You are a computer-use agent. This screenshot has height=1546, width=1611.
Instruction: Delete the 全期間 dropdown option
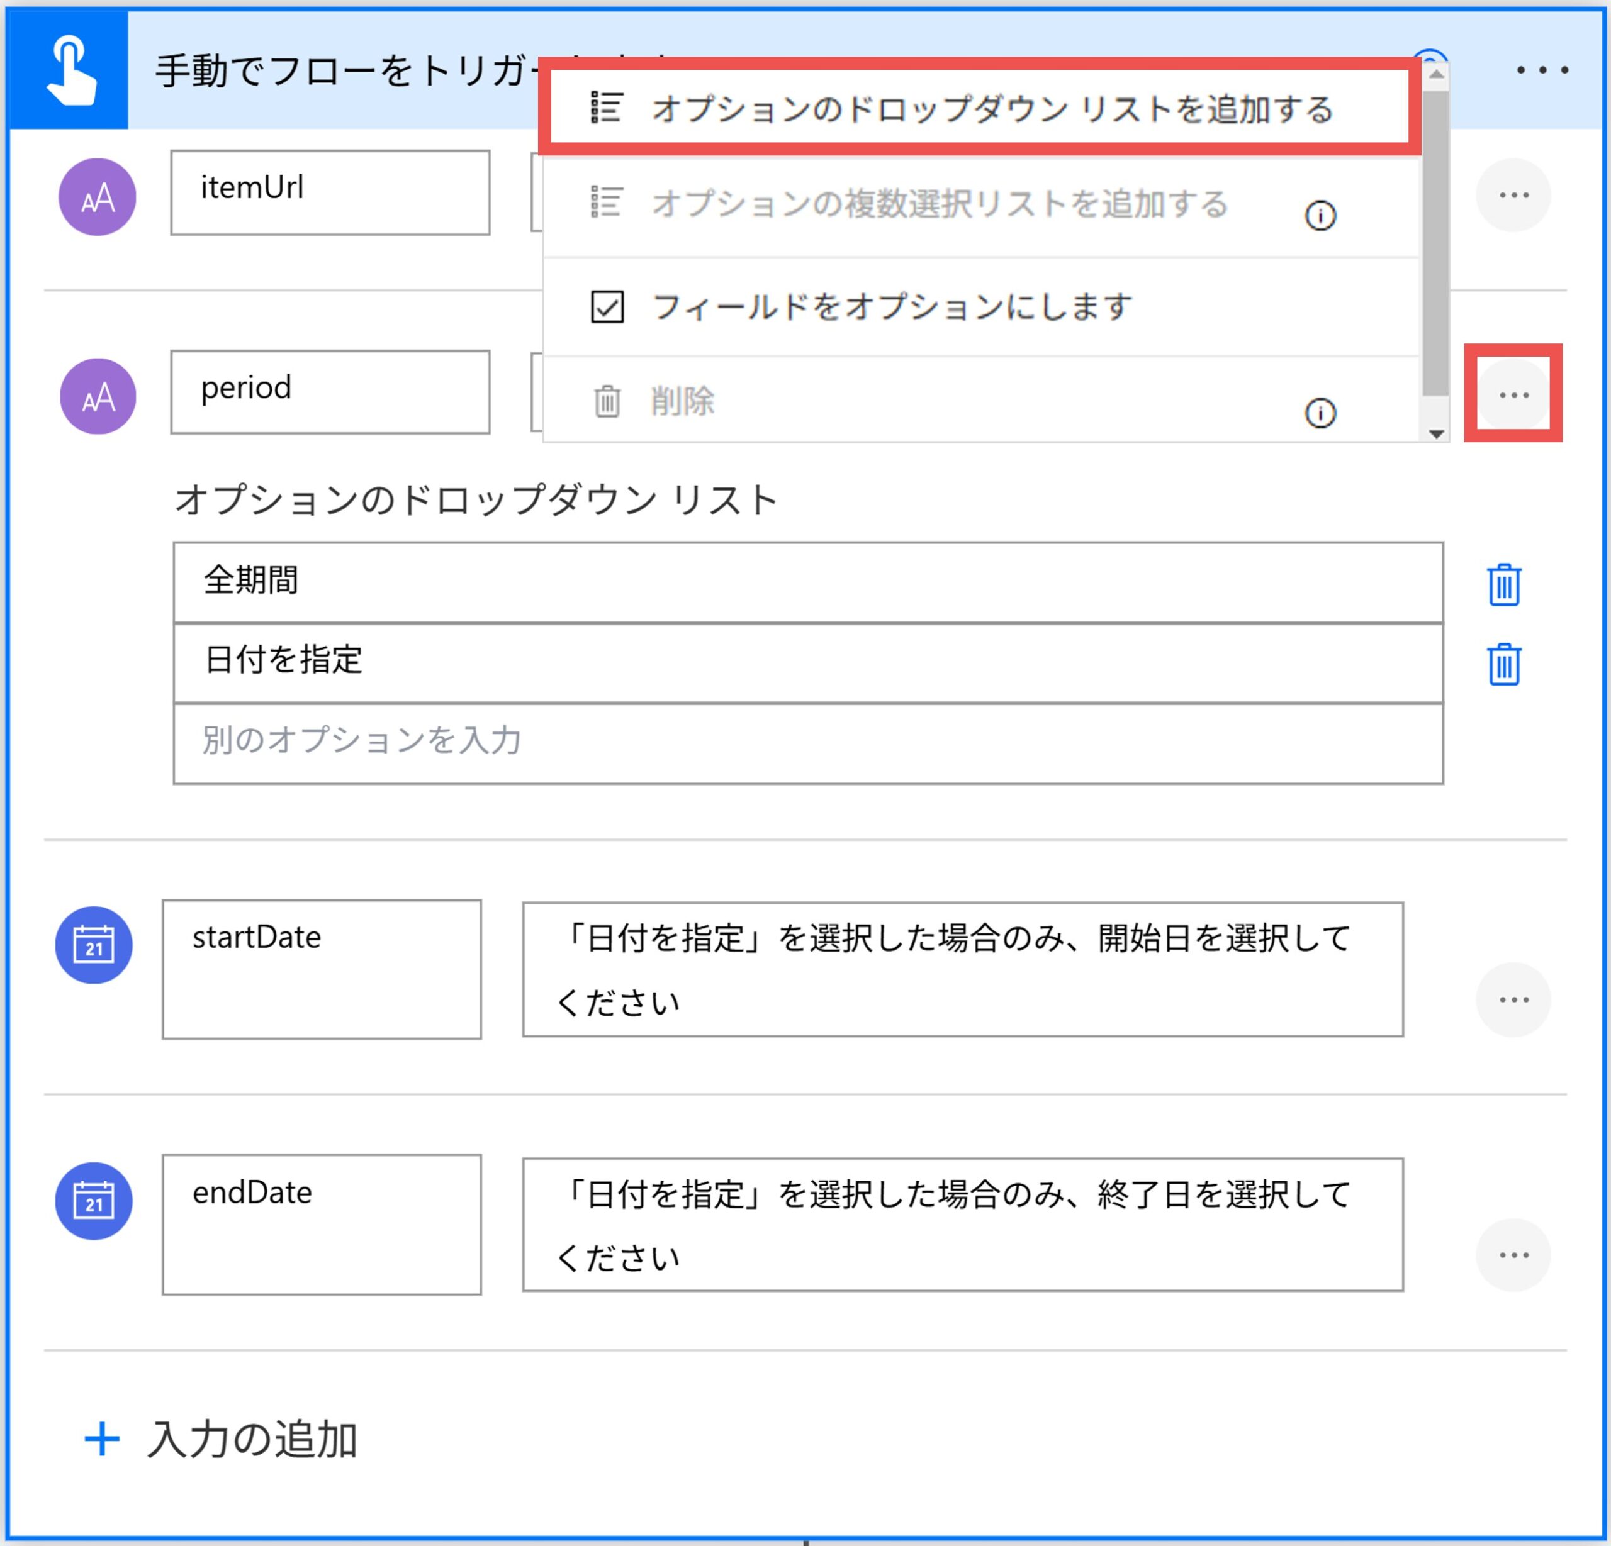point(1503,584)
